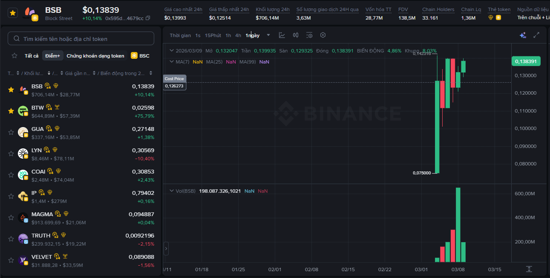Click the FDV value 138,5M
Image resolution: width=550 pixels, height=278 pixels.
(407, 18)
